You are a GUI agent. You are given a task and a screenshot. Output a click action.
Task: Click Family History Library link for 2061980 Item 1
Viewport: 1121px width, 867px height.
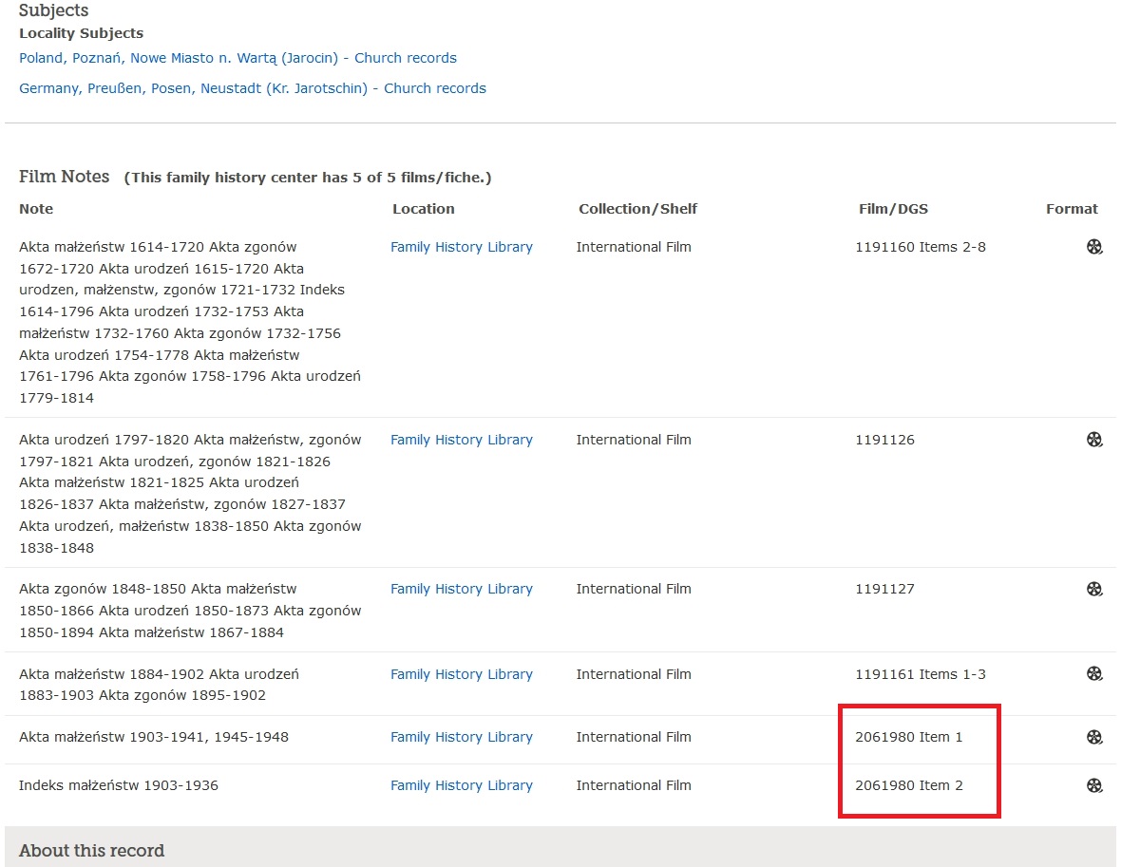coord(461,737)
